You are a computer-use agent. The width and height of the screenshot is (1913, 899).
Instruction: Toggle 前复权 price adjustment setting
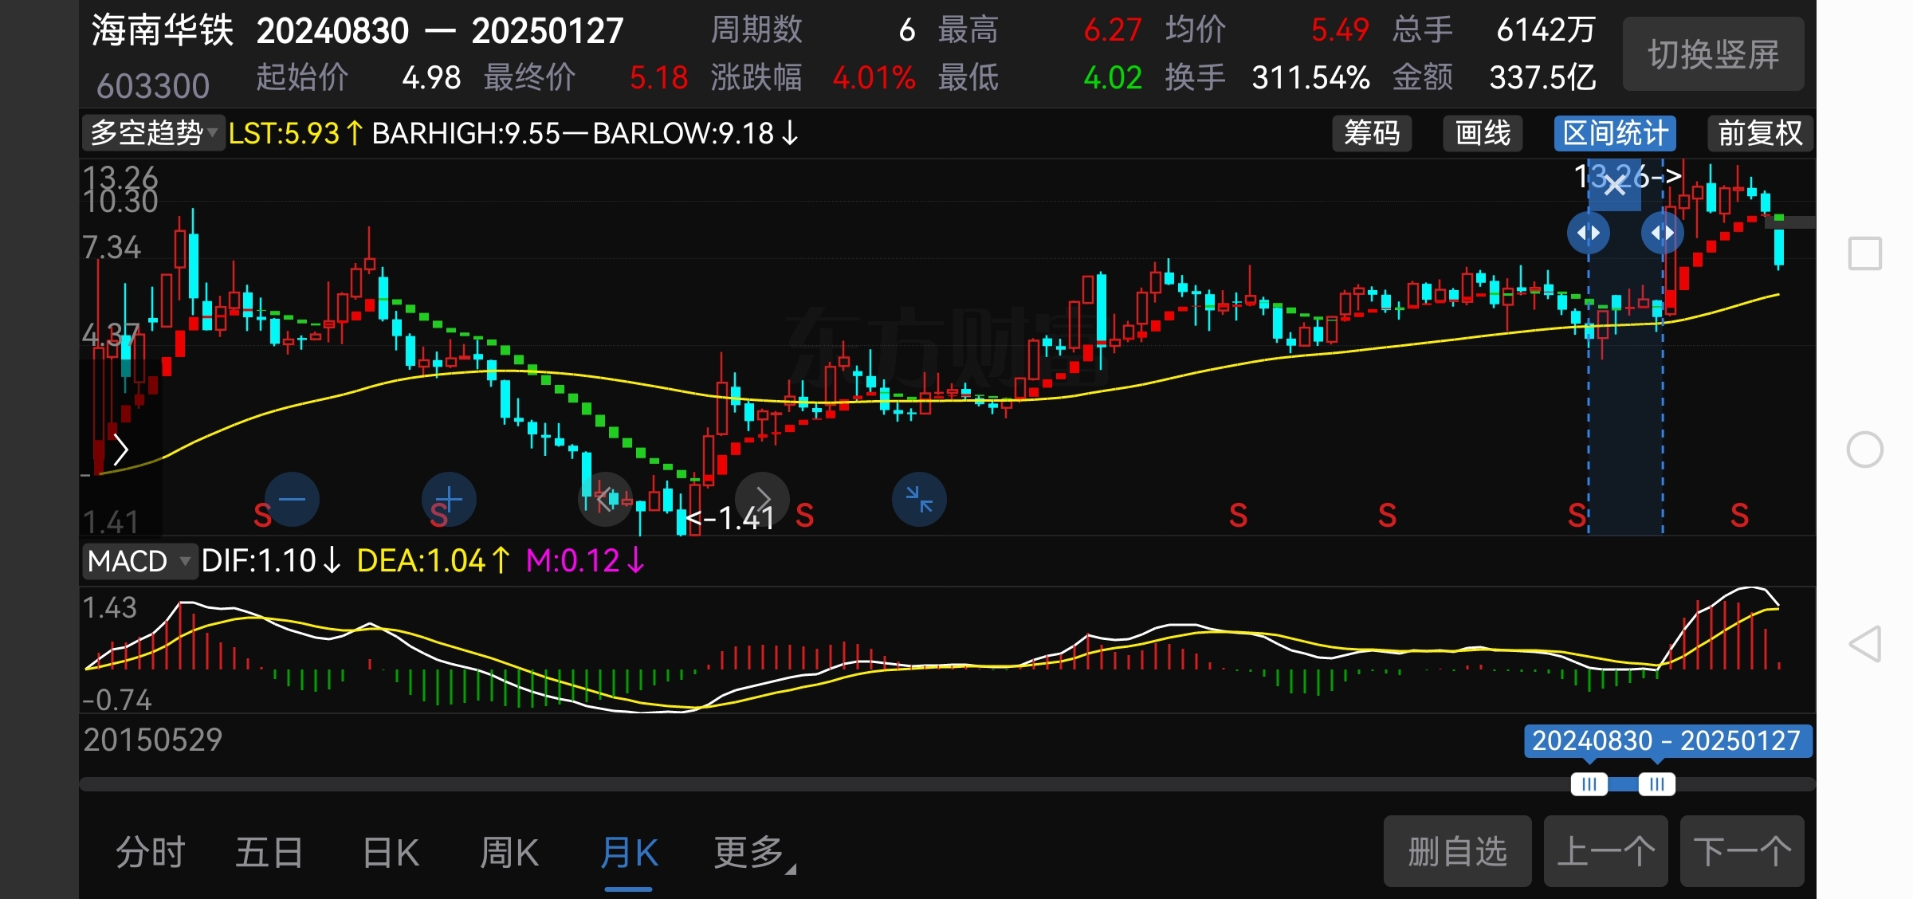[1760, 133]
